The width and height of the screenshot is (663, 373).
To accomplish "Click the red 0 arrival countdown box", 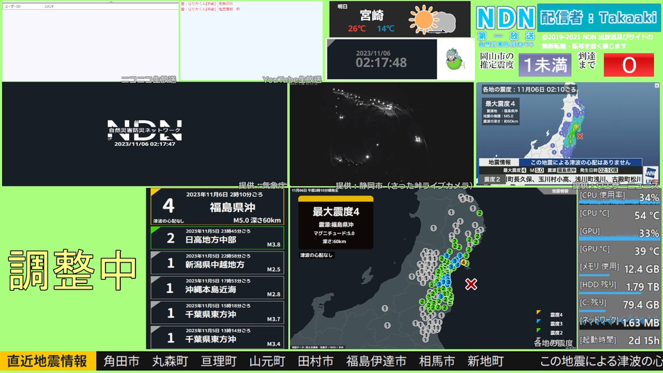I will 628,65.
